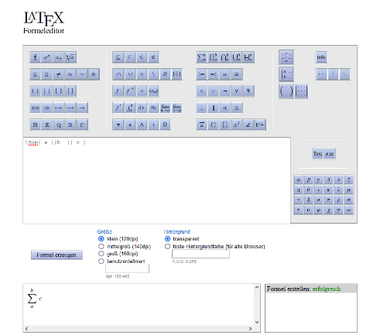Select transparent background option

[167, 239]
